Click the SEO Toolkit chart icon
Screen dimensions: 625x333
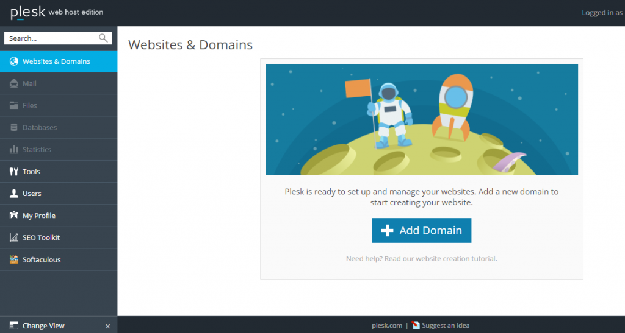point(13,237)
